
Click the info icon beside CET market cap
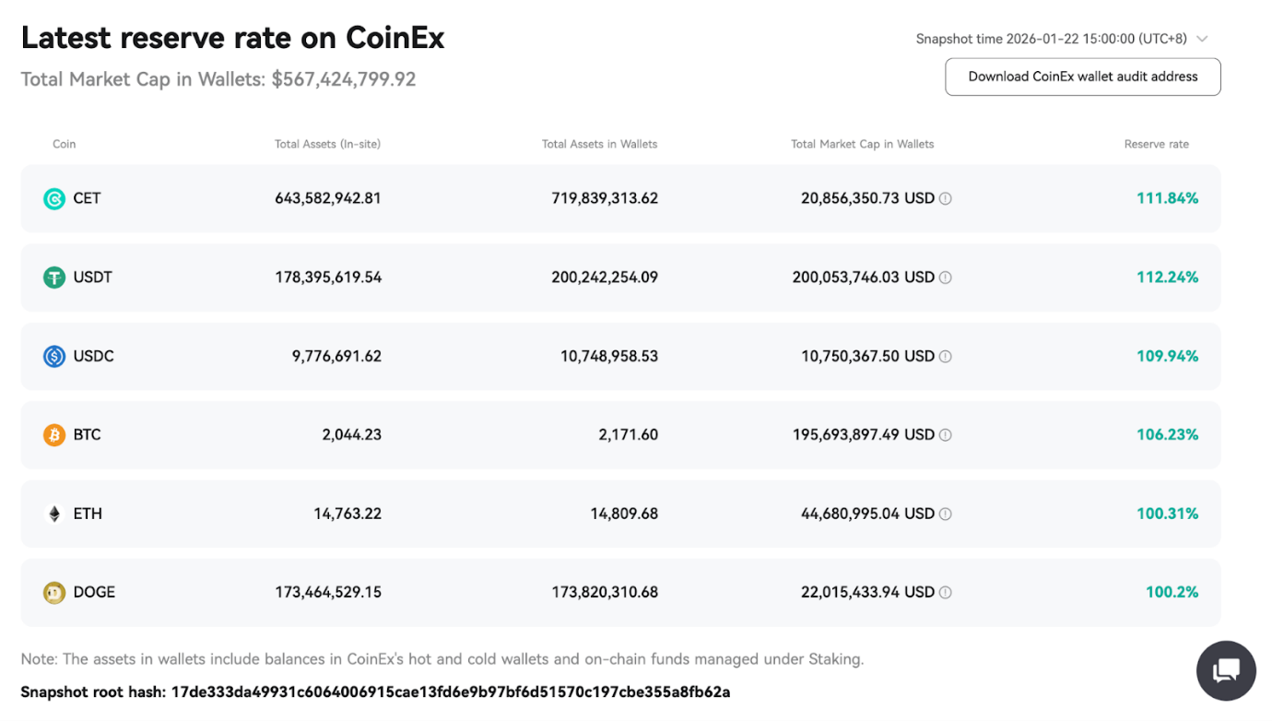tap(946, 198)
